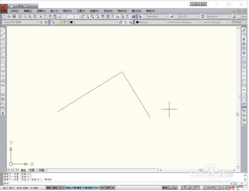The width and height of the screenshot is (249, 191).
Task: Click the Erase tool in modify toolbar
Action: (x=244, y=30)
